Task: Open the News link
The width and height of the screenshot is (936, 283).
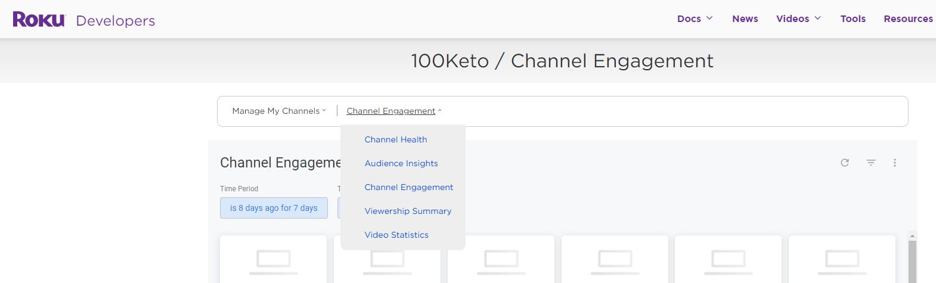Action: pos(745,18)
